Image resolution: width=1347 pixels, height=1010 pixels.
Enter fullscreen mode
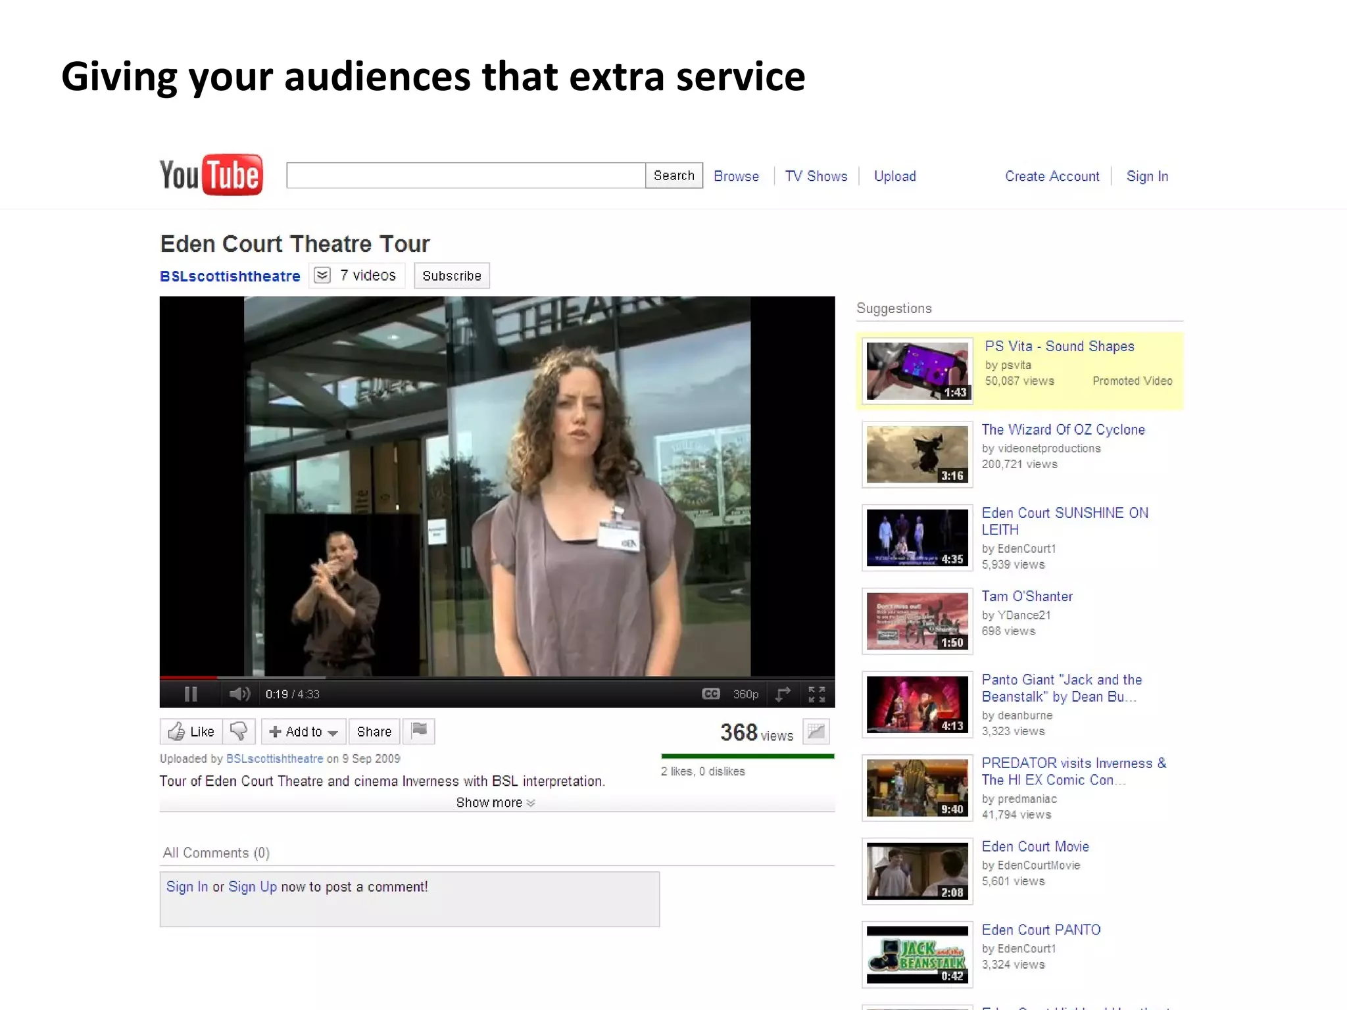point(817,694)
